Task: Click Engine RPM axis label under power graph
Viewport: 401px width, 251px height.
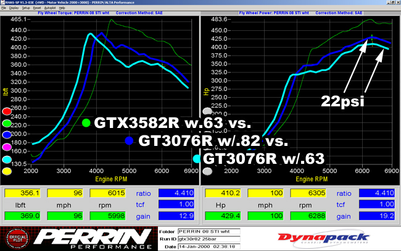Action: point(312,179)
